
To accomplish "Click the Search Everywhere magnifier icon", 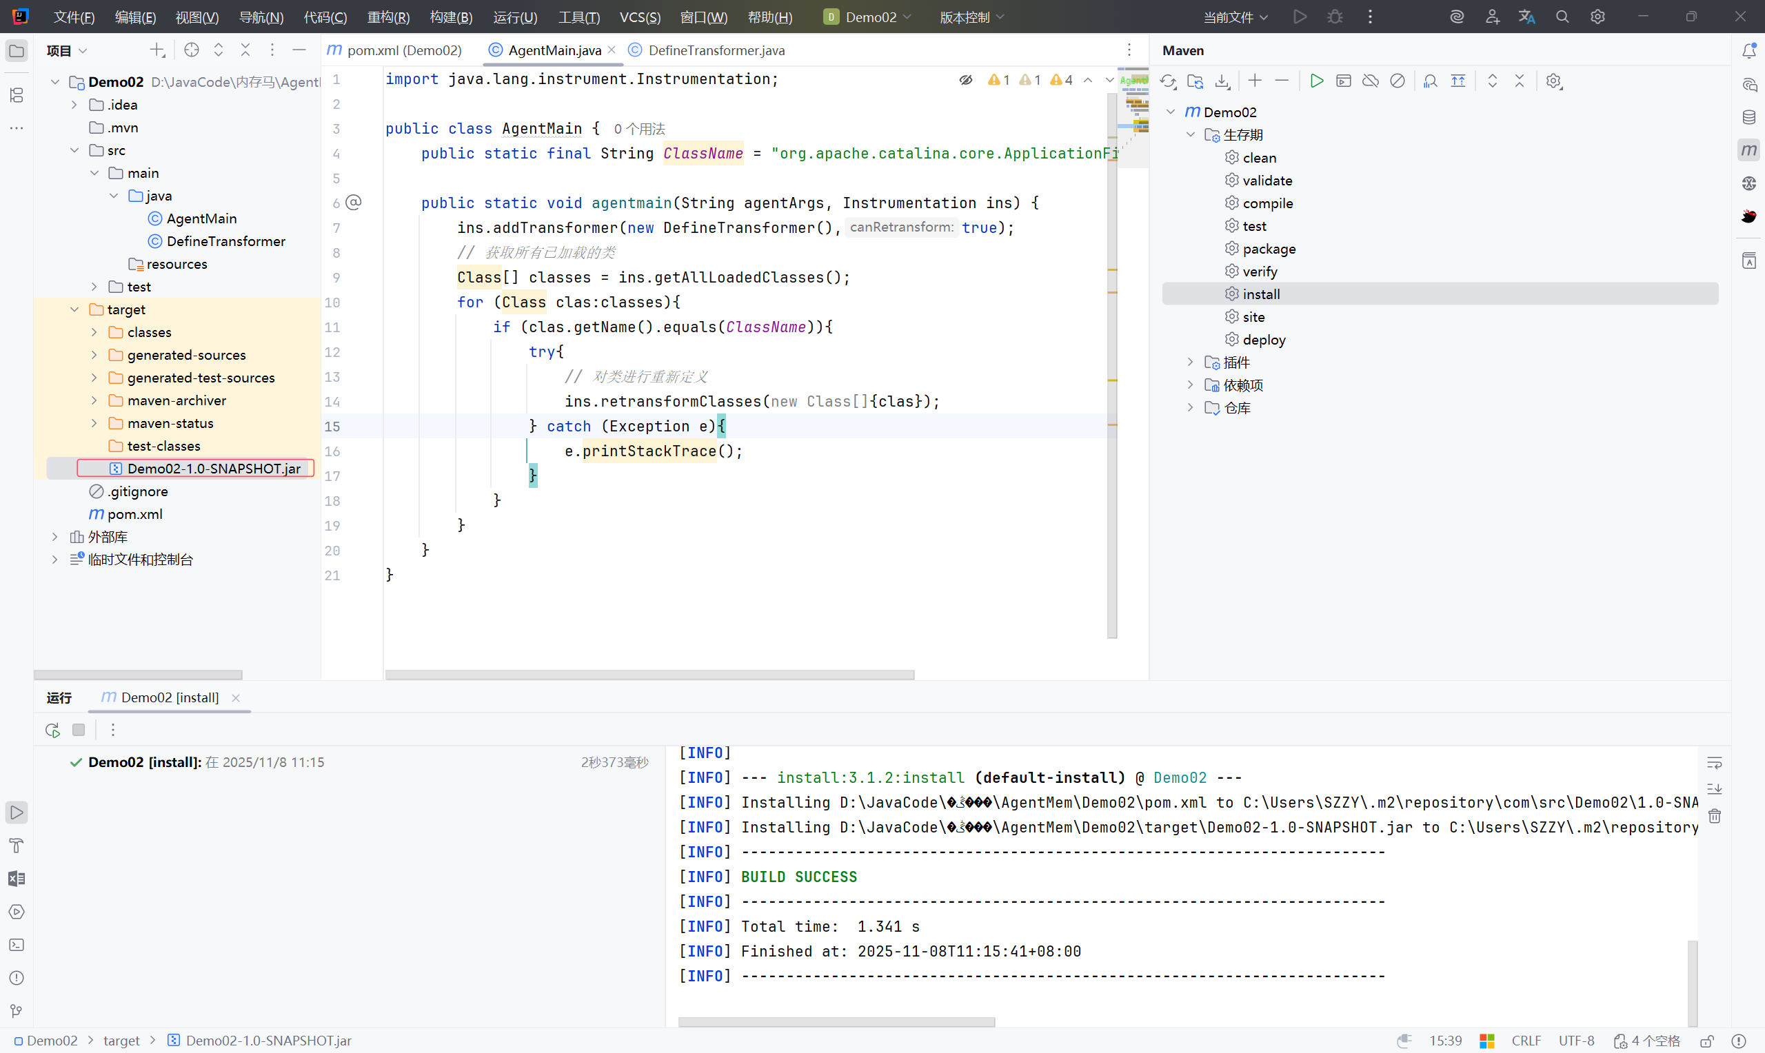I will [x=1562, y=17].
